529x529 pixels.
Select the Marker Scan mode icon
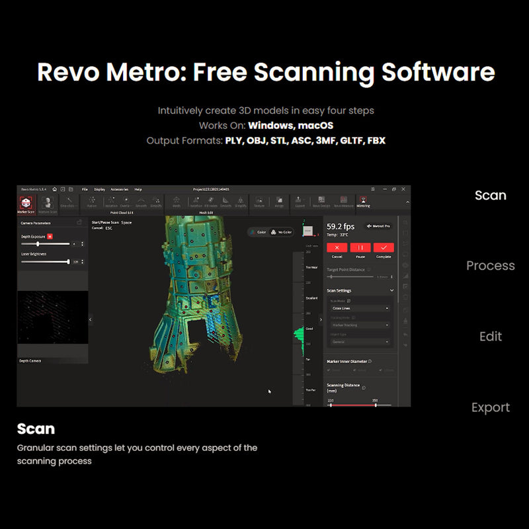[26, 204]
